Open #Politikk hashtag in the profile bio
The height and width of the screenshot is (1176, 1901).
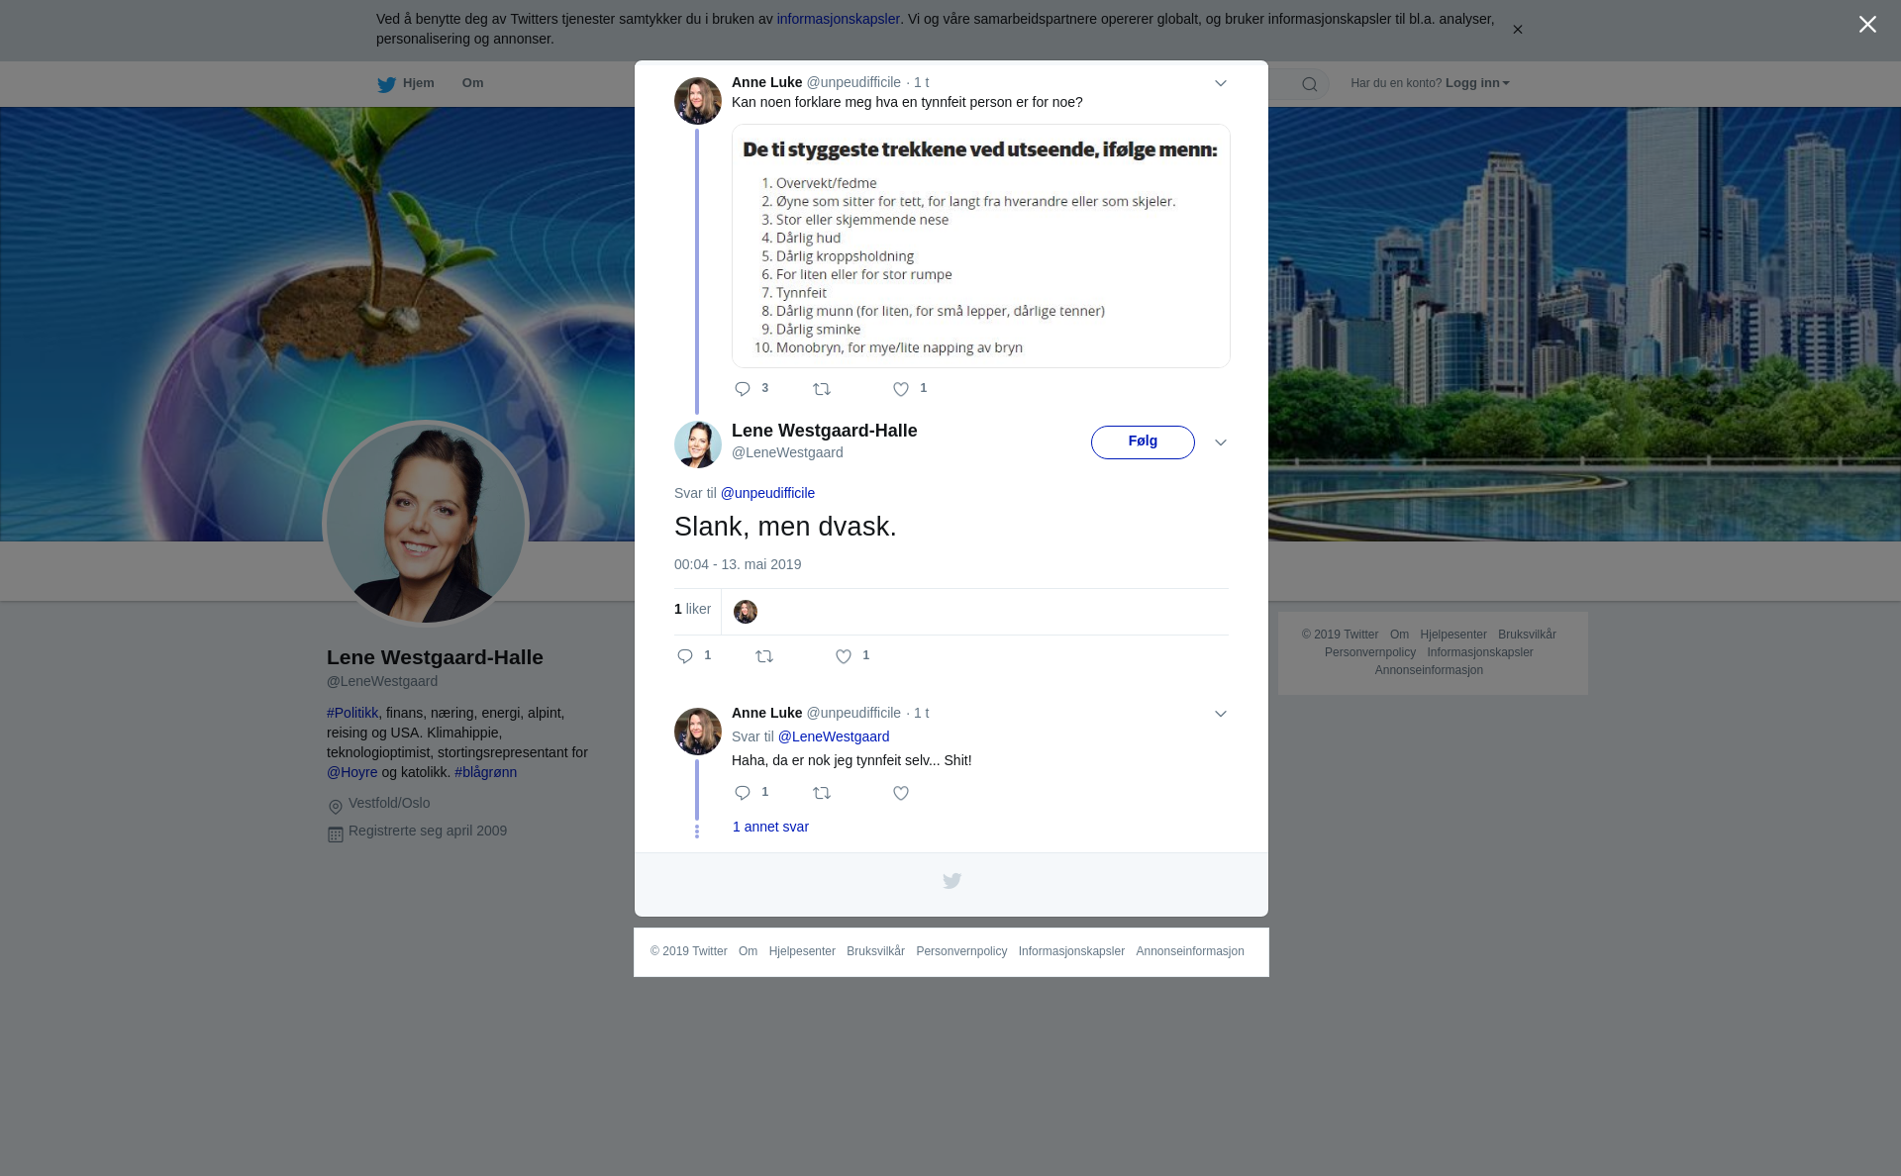point(352,713)
